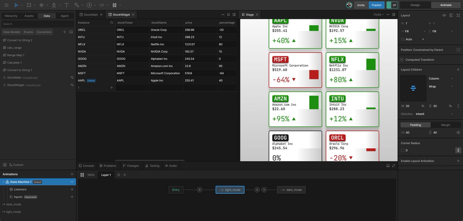Click the Invite button
Viewport: 463px width, 221px height.
(x=361, y=5)
